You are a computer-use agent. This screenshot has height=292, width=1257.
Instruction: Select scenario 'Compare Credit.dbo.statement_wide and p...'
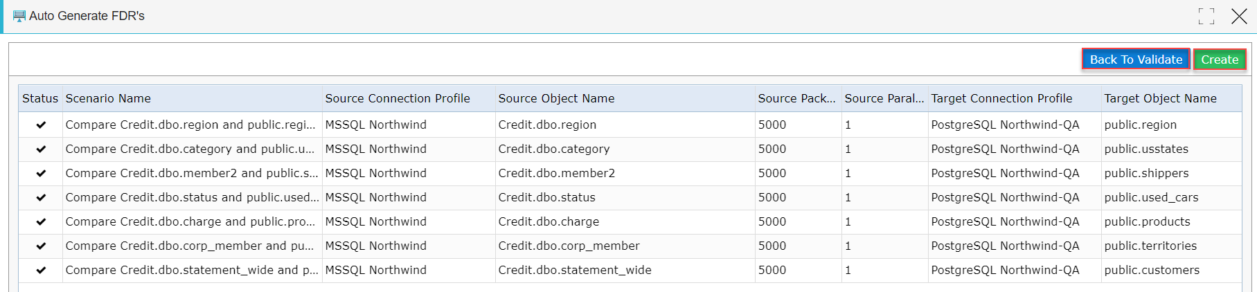pos(192,270)
